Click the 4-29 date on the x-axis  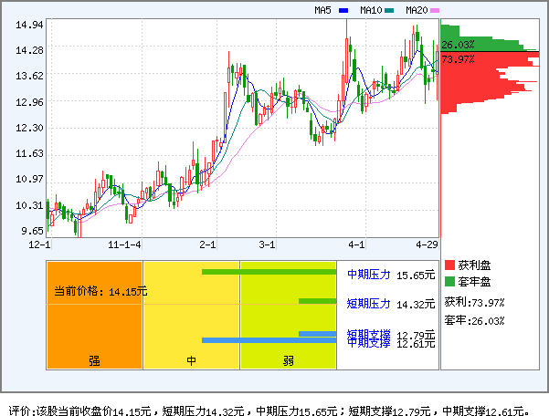pos(428,244)
